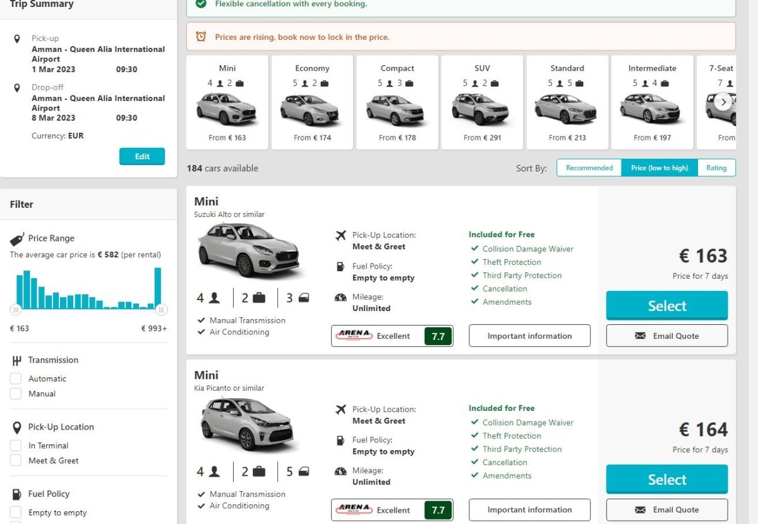Sort results by Rating

(716, 168)
